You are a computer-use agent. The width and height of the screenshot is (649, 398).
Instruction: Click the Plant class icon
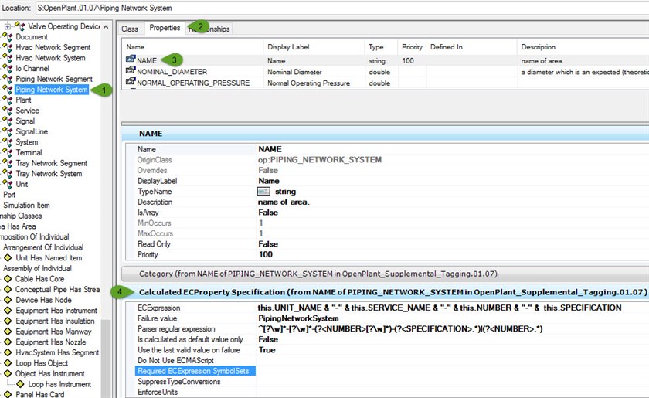click(8, 100)
